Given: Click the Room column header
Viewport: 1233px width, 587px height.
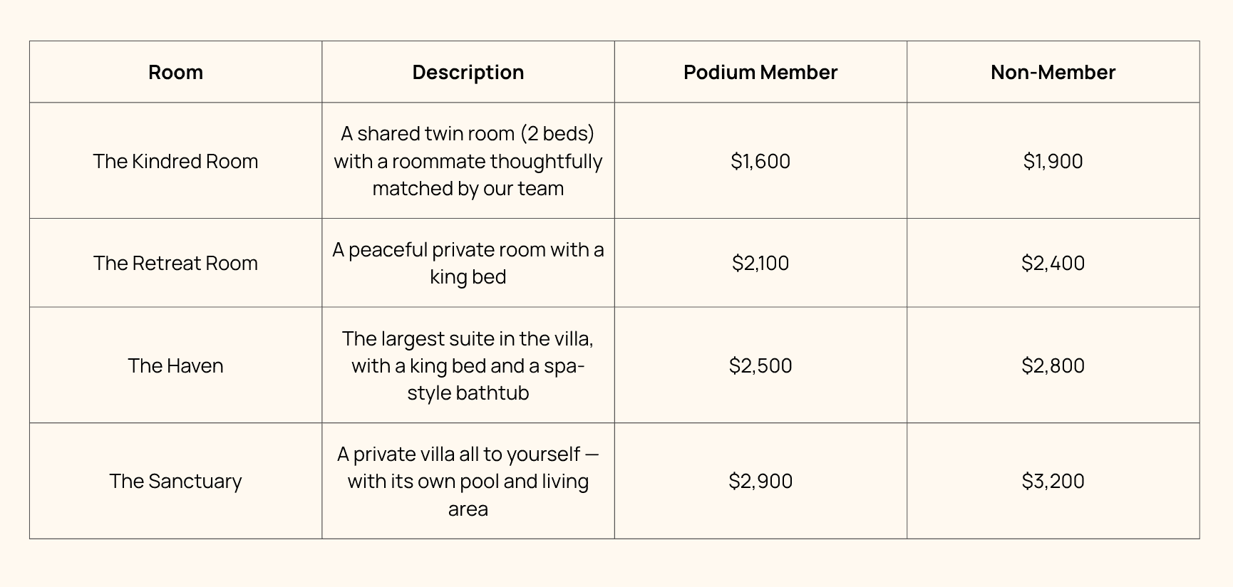Looking at the screenshot, I should click(175, 72).
